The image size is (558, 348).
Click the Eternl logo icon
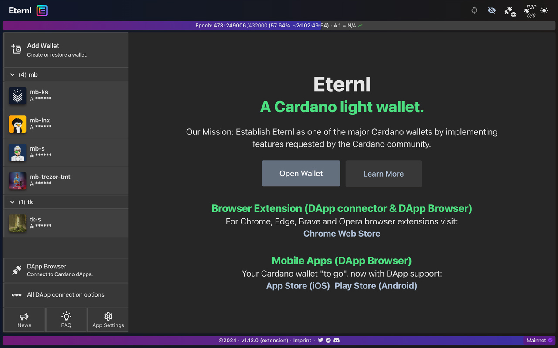pos(42,10)
